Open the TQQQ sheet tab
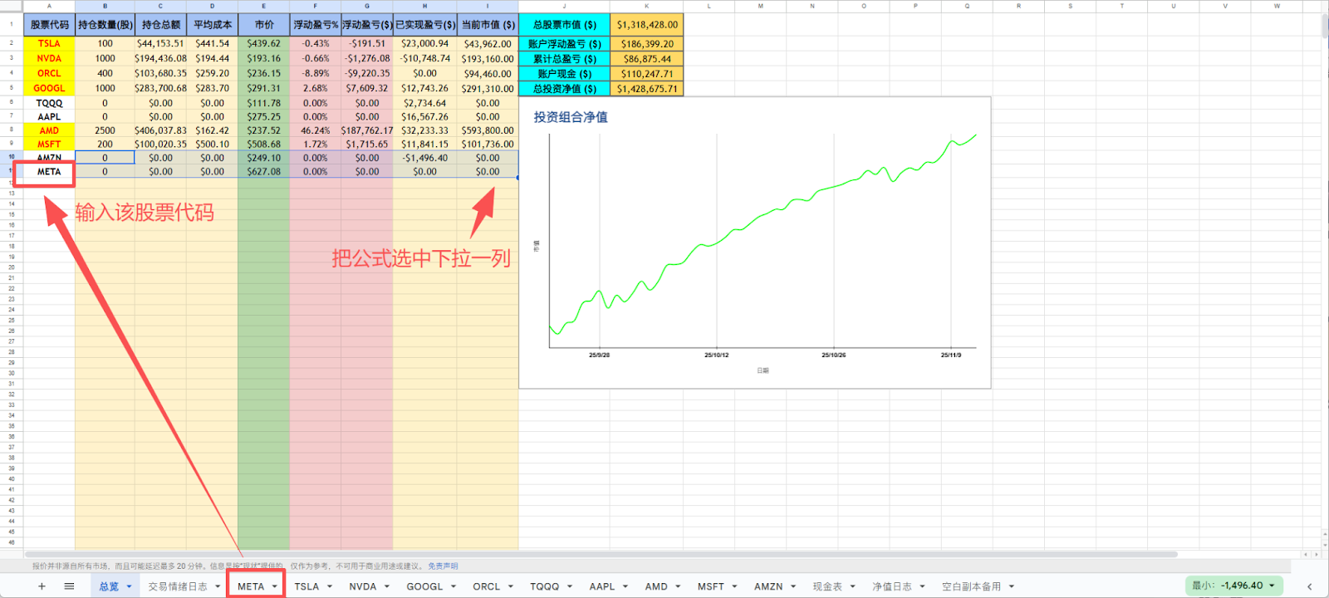 (545, 586)
